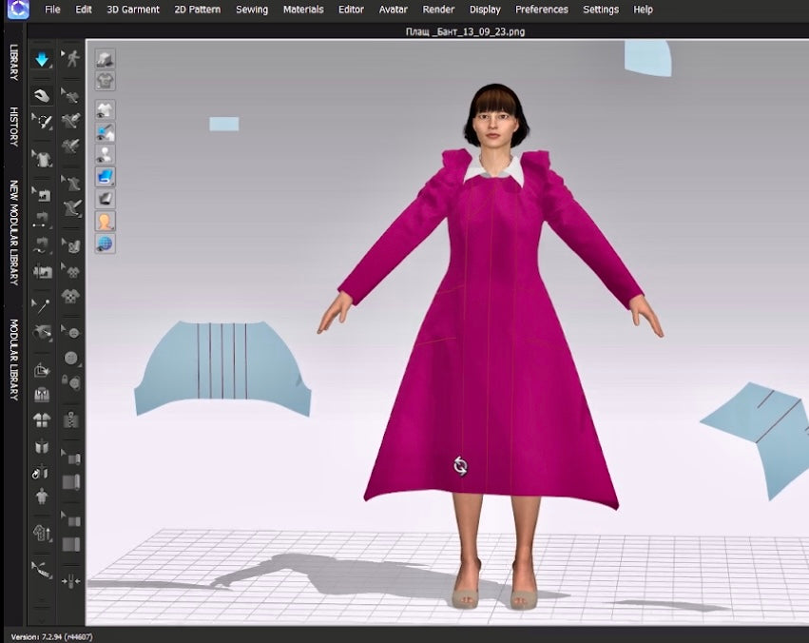Choose the Button tool in toolbar
The width and height of the screenshot is (809, 643).
coord(71,358)
